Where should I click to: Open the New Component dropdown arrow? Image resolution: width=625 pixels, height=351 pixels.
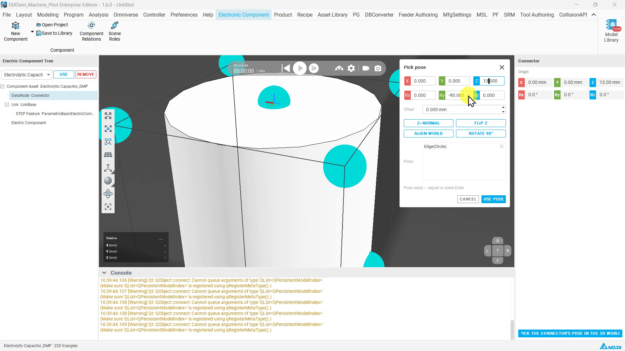(32, 32)
